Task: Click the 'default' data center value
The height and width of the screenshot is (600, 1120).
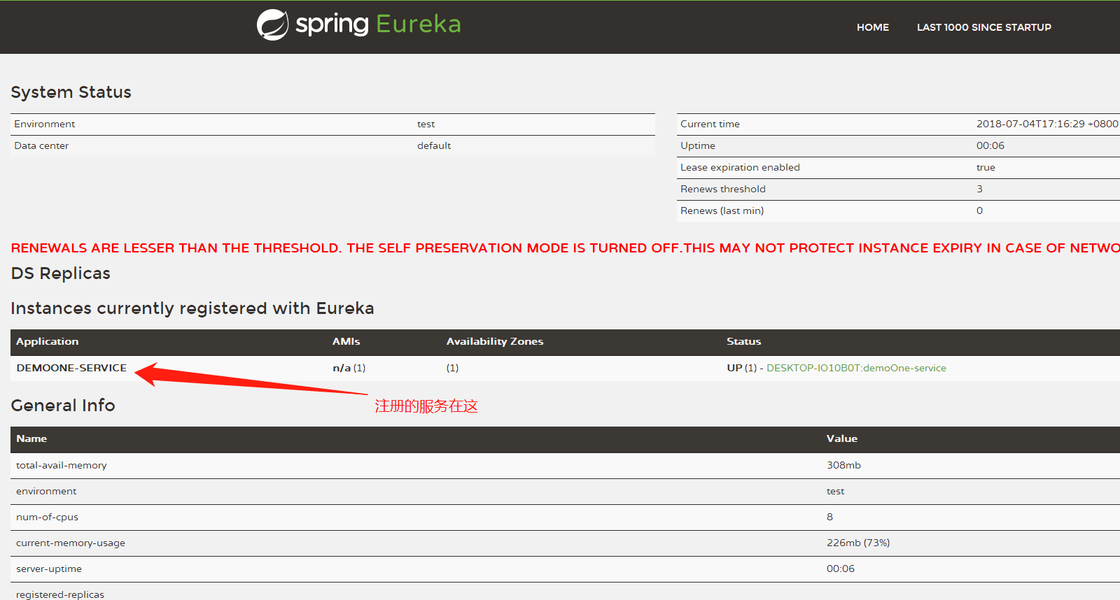Action: click(x=434, y=145)
